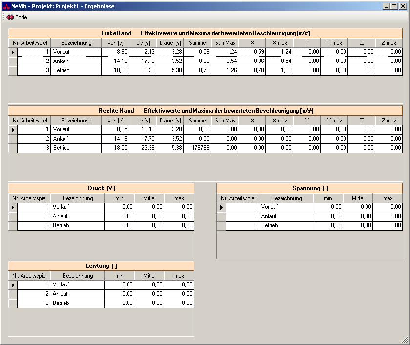Click the Dauer [s] header in RechteHand table

point(170,121)
